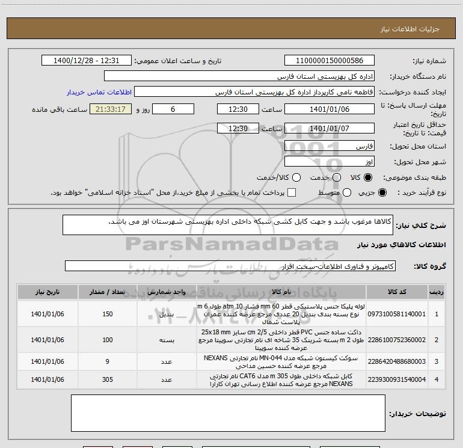Click the announcement date field 1400/12/28 - 12:31
The width and height of the screenshot is (463, 448).
pyautogui.click(x=86, y=60)
